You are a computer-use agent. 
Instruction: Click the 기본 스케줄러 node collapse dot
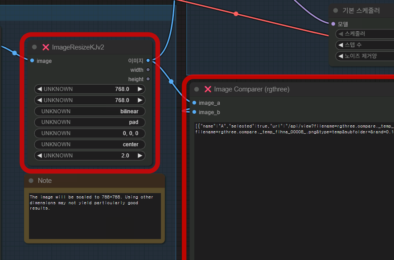coord(336,11)
